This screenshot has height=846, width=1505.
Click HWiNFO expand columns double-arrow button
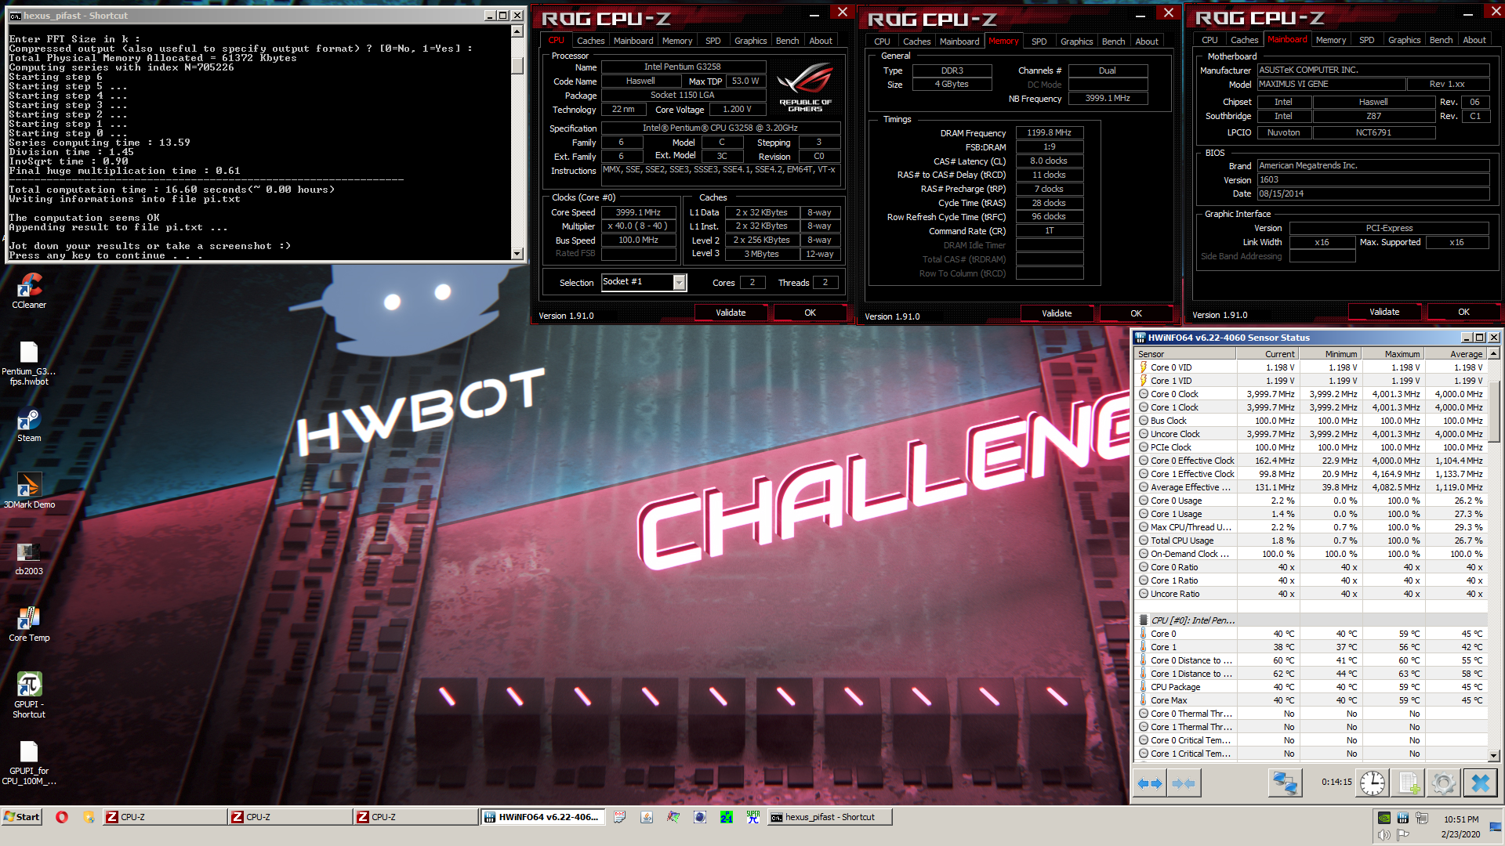point(1150,783)
